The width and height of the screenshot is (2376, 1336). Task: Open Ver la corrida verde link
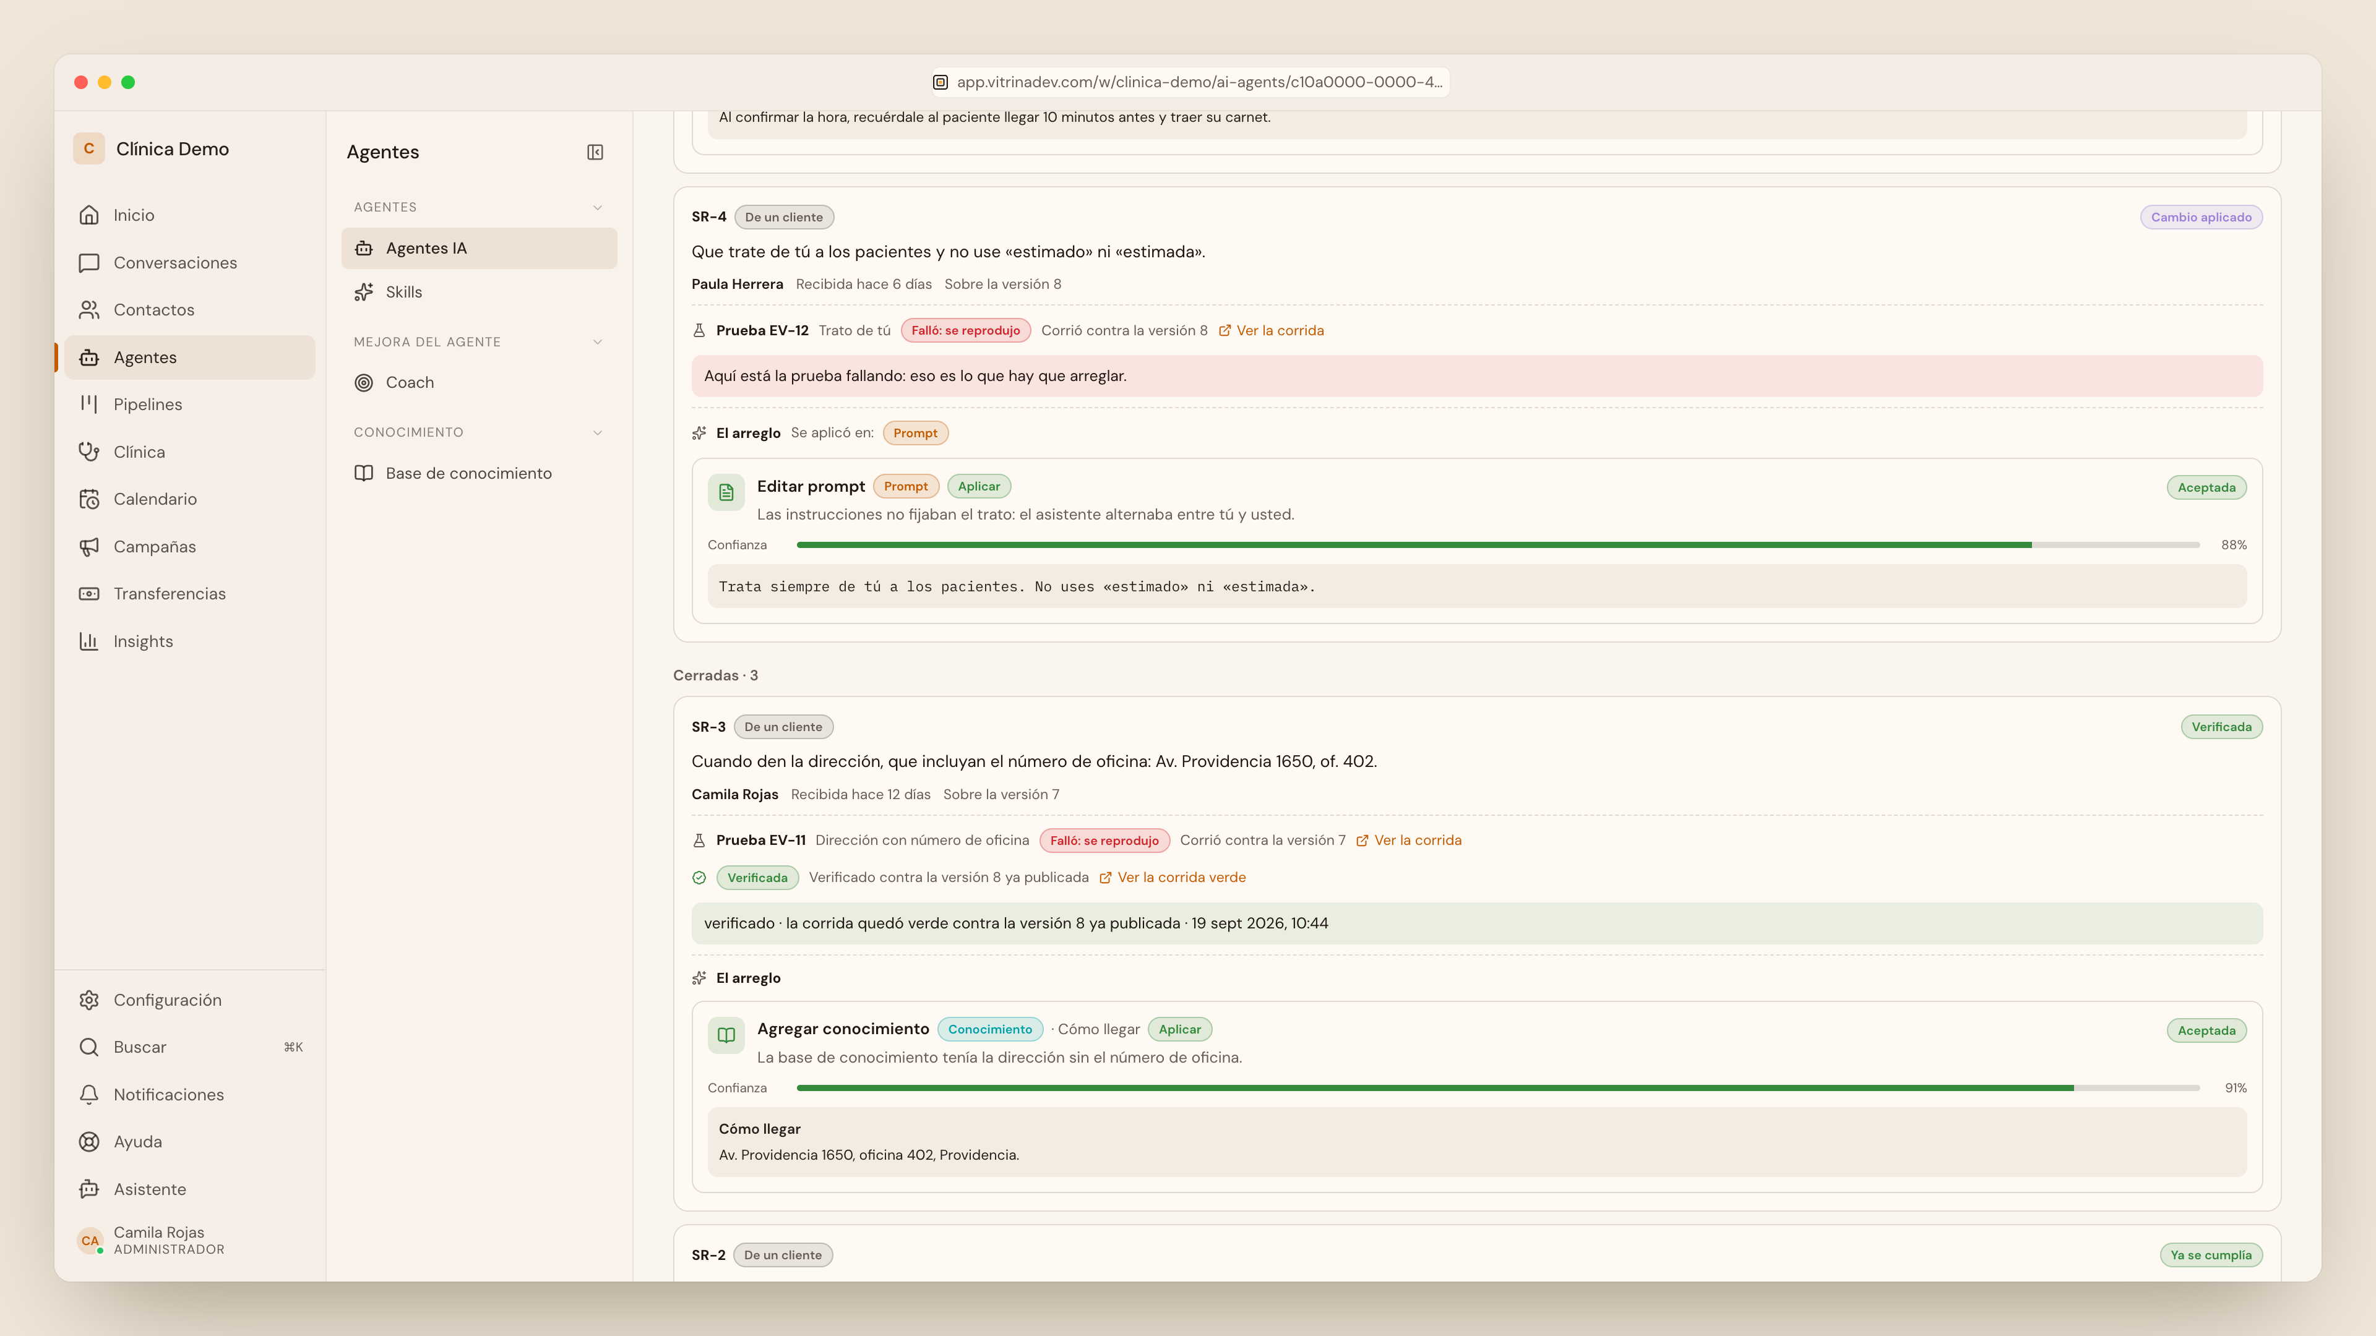1173,877
